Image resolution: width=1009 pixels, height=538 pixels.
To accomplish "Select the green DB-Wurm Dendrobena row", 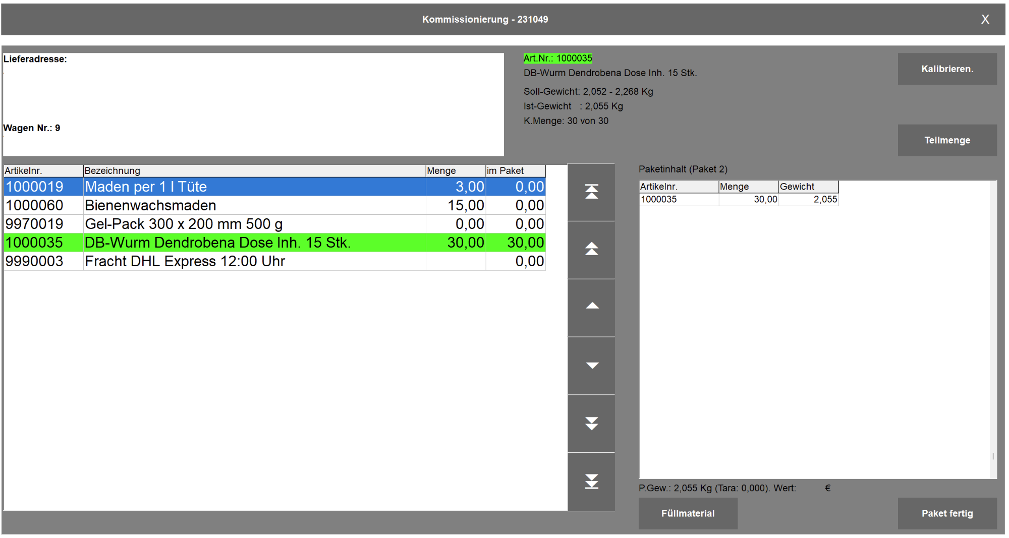I will pyautogui.click(x=274, y=243).
